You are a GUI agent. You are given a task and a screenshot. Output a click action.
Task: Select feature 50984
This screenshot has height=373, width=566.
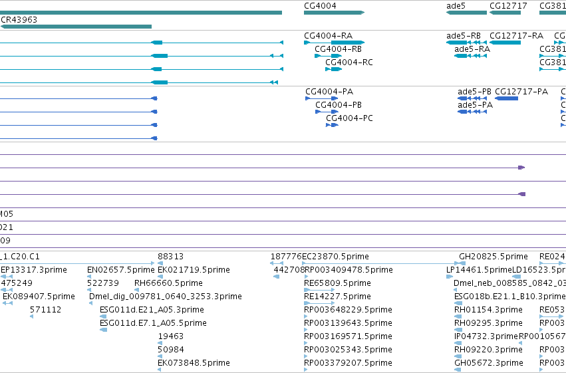point(160,356)
